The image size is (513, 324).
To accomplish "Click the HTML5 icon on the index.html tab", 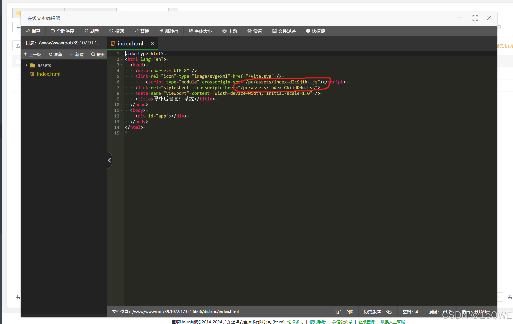I will click(x=113, y=43).
